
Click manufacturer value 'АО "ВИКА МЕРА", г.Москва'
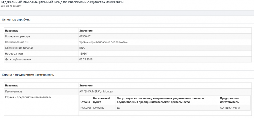click(x=96, y=91)
